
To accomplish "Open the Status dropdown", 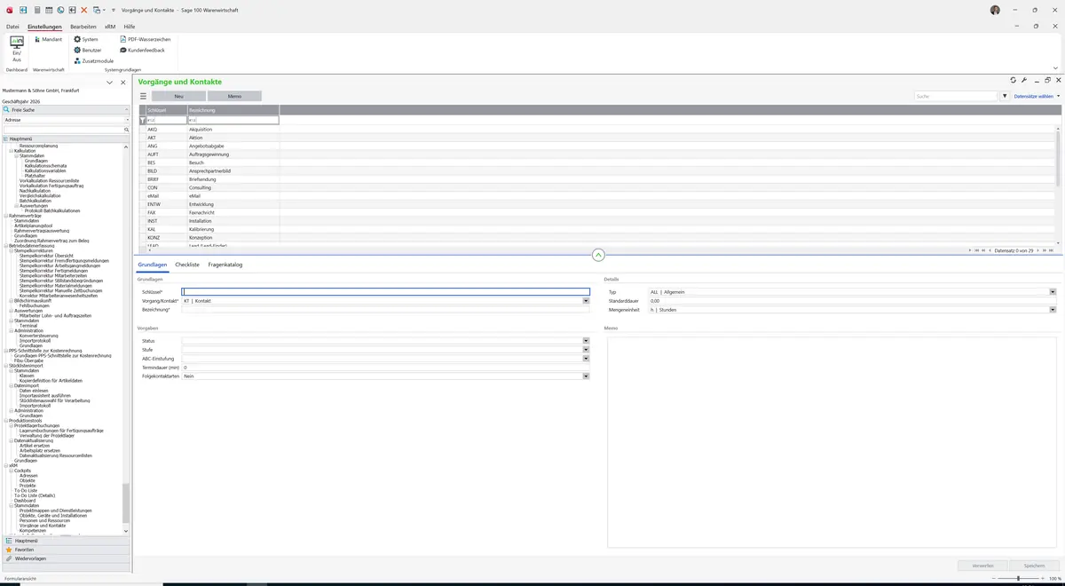I will [586, 341].
